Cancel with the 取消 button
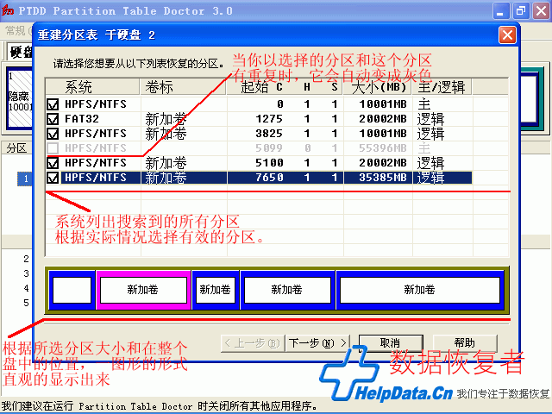Image resolution: width=552 pixels, height=414 pixels. 391,343
